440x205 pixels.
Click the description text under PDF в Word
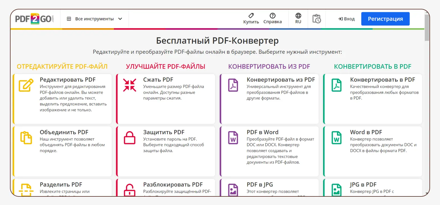tap(280, 151)
